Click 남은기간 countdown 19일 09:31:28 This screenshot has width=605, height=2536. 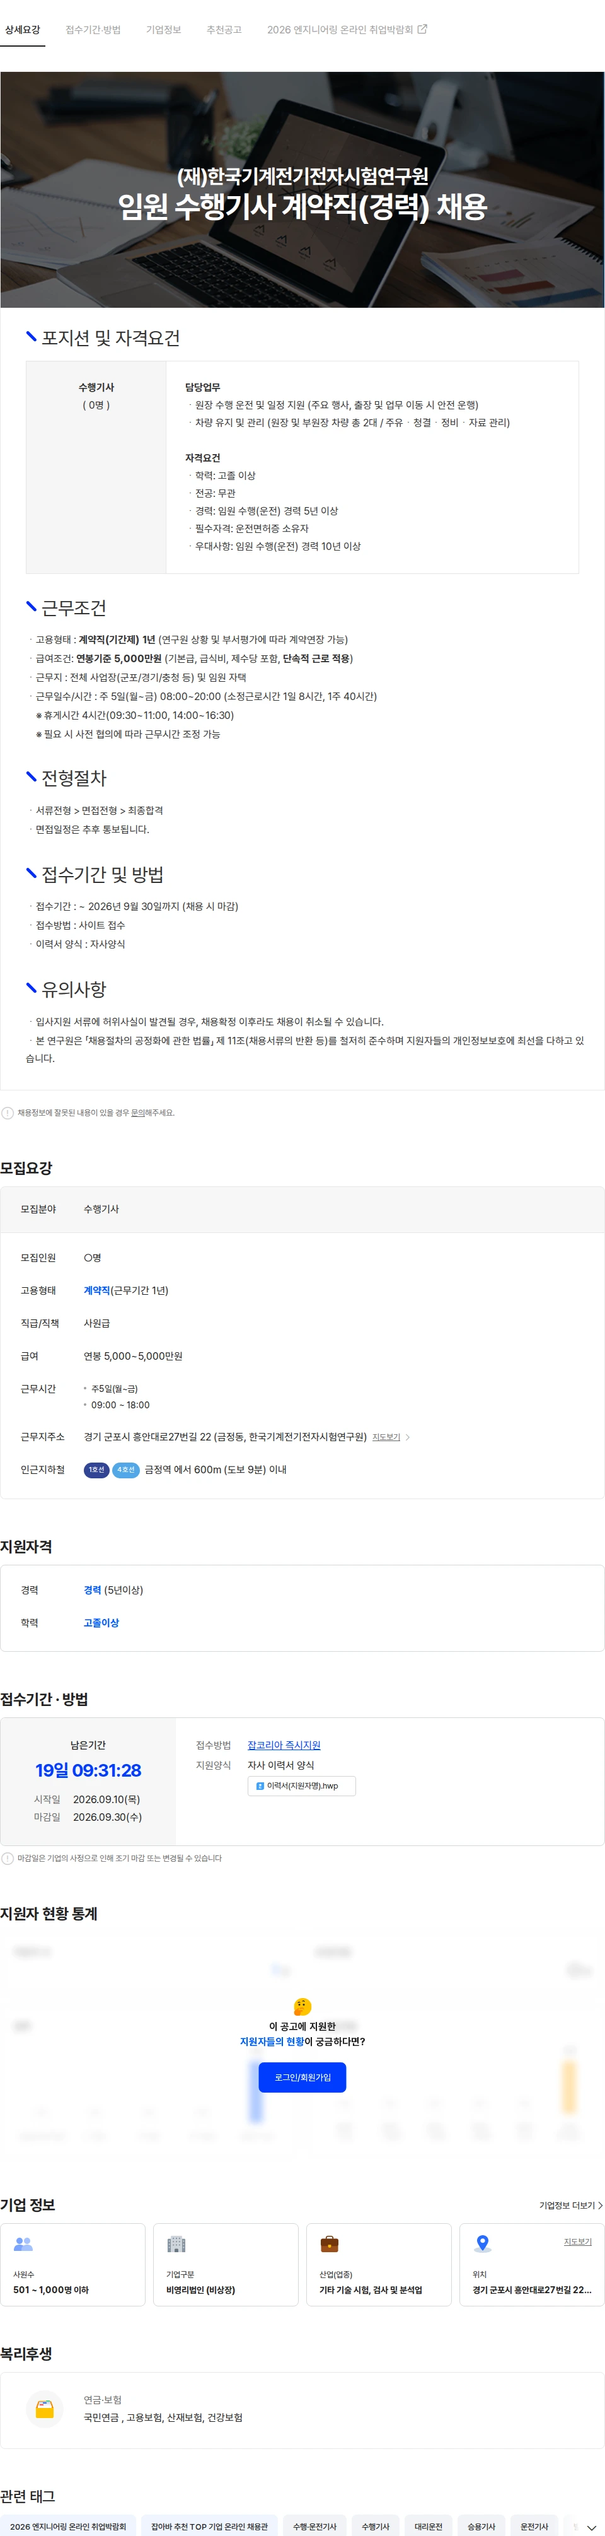pos(88,1770)
